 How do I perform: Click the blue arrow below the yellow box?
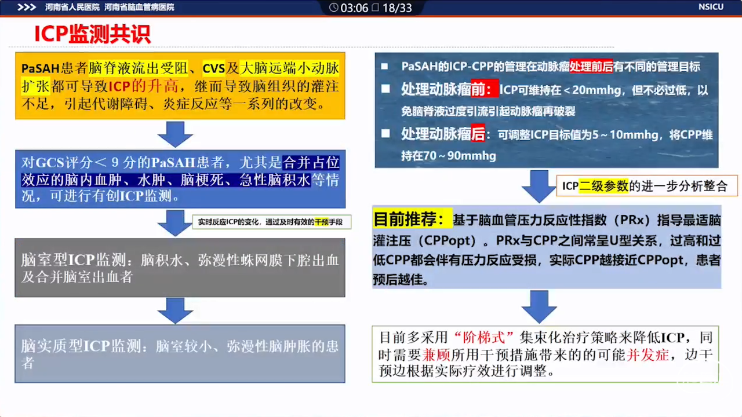[175, 134]
